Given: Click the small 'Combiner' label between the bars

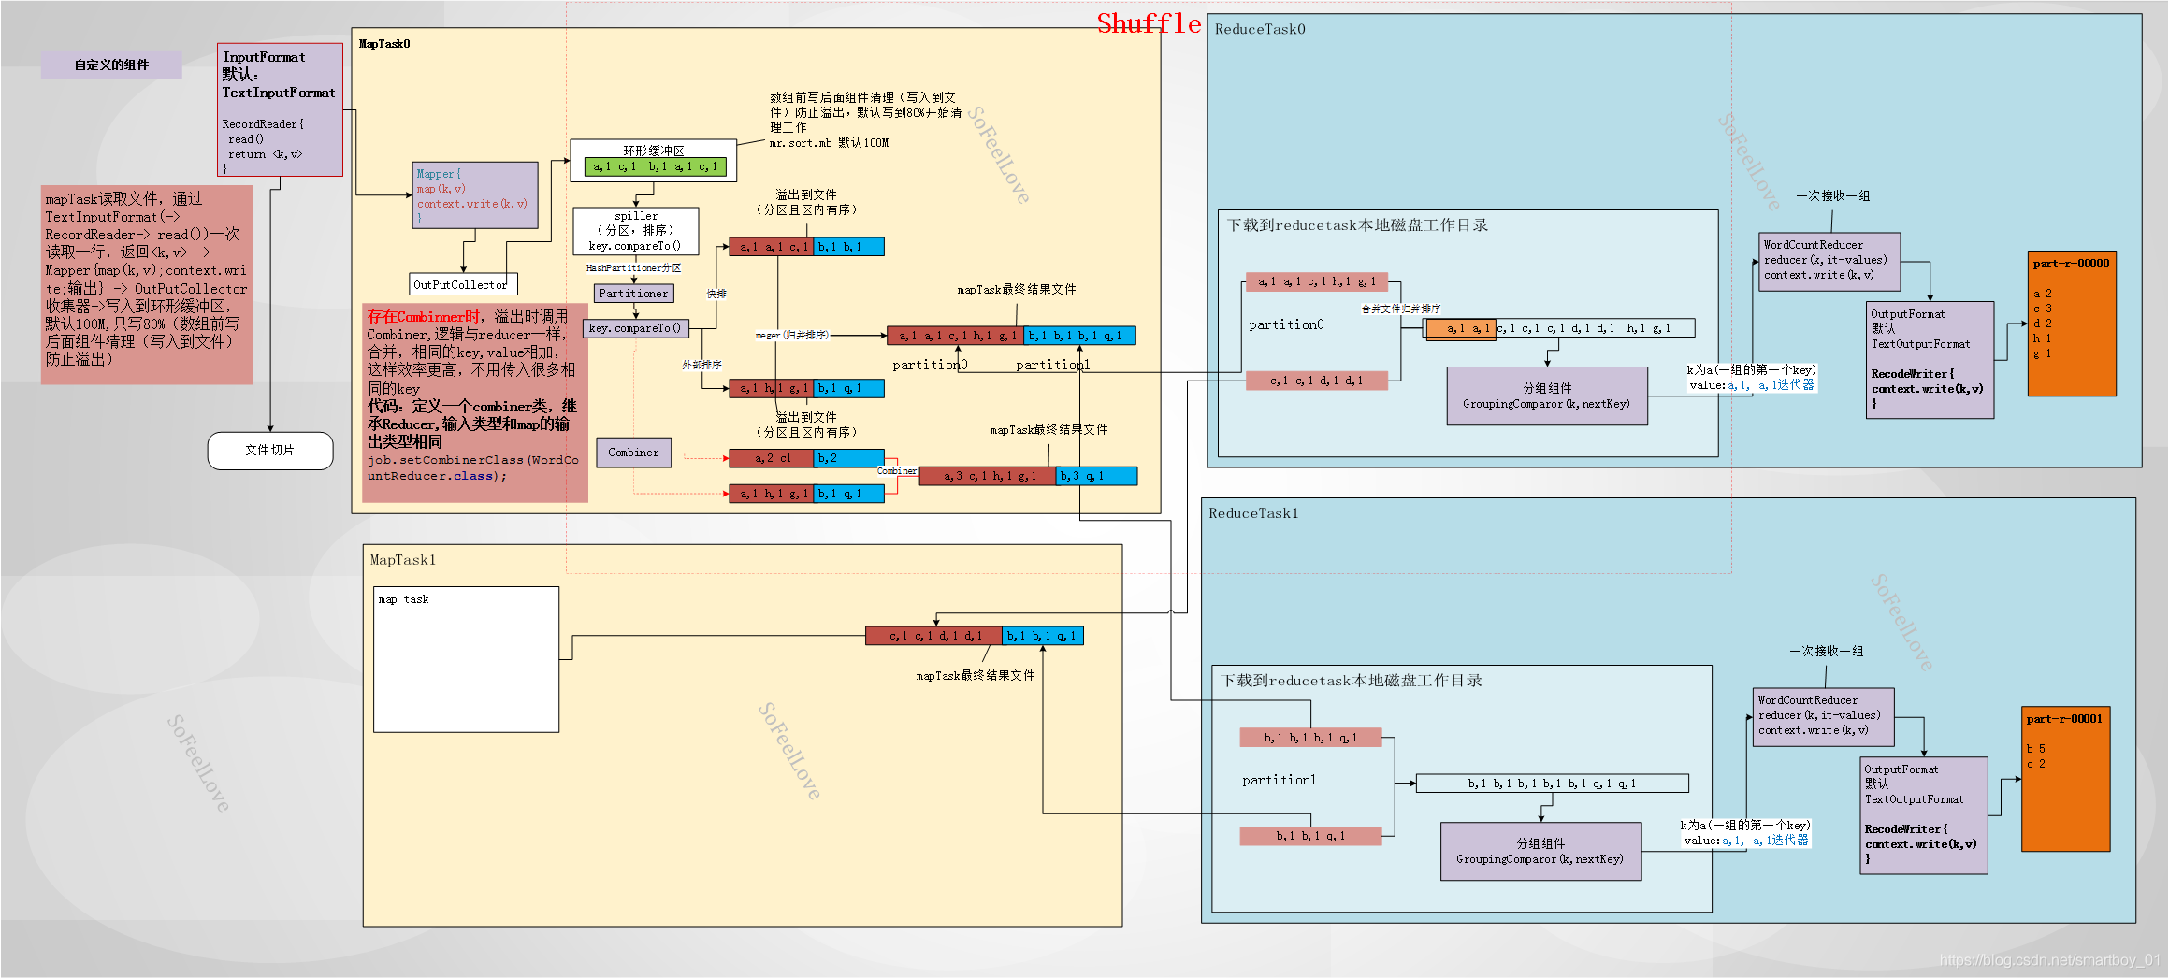Looking at the screenshot, I should pyautogui.click(x=897, y=471).
